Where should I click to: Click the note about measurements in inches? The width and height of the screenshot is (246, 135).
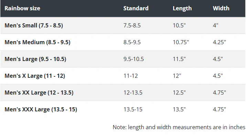[x=179, y=127]
